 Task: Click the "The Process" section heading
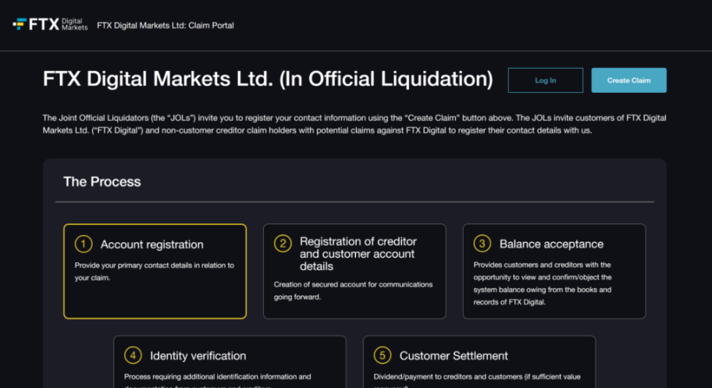coord(102,182)
